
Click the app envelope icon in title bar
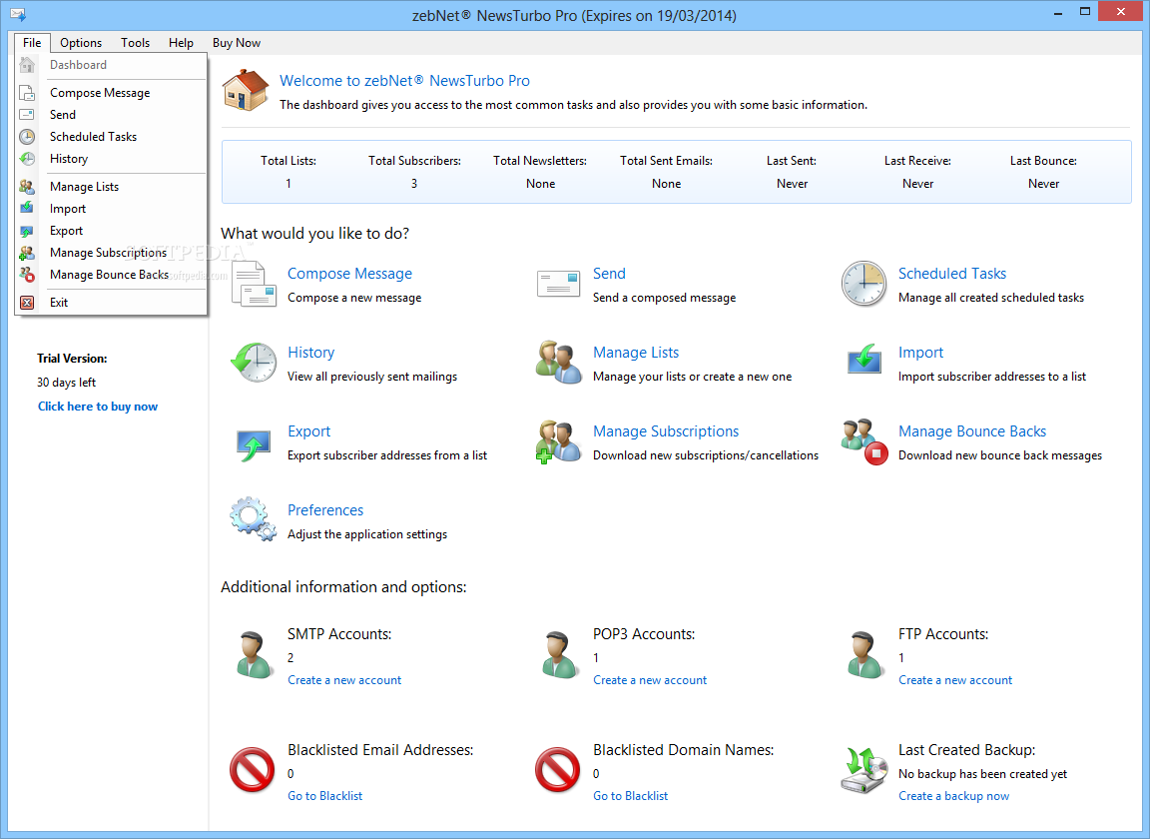(x=18, y=14)
